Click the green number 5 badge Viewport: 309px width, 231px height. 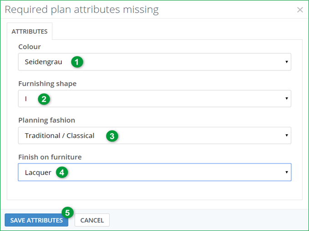pyautogui.click(x=67, y=212)
